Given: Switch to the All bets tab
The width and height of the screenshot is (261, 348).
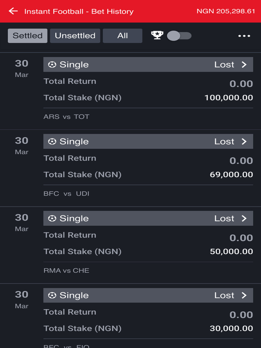Looking at the screenshot, I should (x=122, y=36).
